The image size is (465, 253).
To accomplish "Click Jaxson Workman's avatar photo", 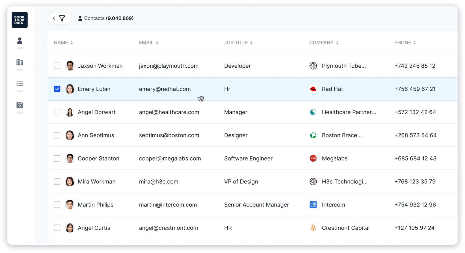I will (70, 66).
